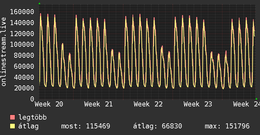Select the 140000 y-axis value

click(22, 23)
